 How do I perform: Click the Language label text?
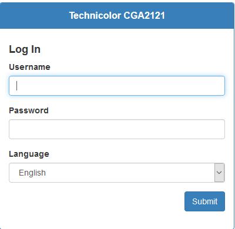pyautogui.click(x=29, y=154)
